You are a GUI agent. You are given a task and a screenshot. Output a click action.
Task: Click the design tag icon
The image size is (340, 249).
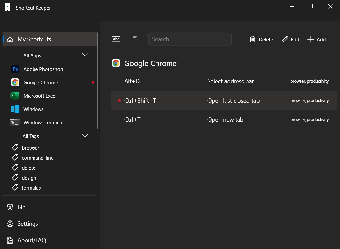coord(15,178)
